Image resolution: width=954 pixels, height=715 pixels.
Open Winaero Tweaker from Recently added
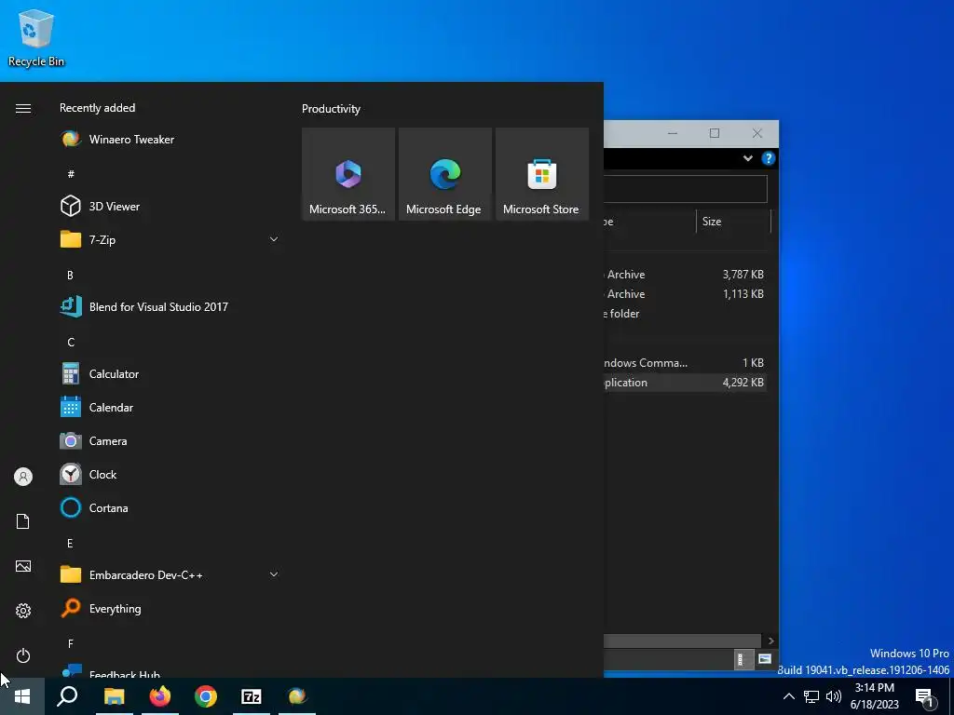click(170, 140)
